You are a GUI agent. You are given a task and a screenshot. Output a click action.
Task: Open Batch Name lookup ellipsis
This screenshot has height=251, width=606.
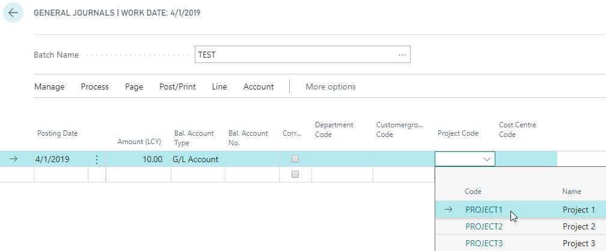click(402, 55)
